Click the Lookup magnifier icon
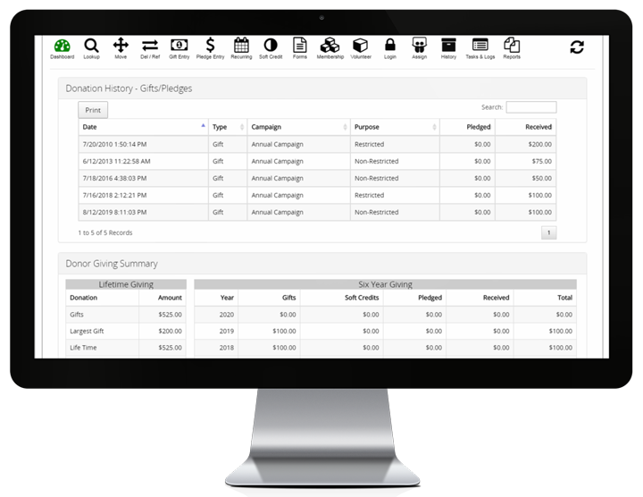The image size is (643, 497). pyautogui.click(x=91, y=49)
